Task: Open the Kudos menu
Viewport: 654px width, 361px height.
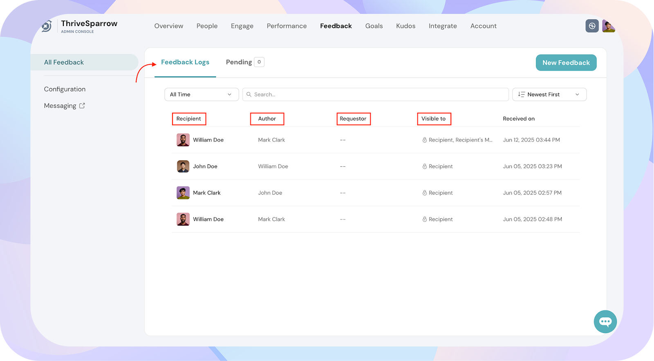Action: [x=406, y=26]
